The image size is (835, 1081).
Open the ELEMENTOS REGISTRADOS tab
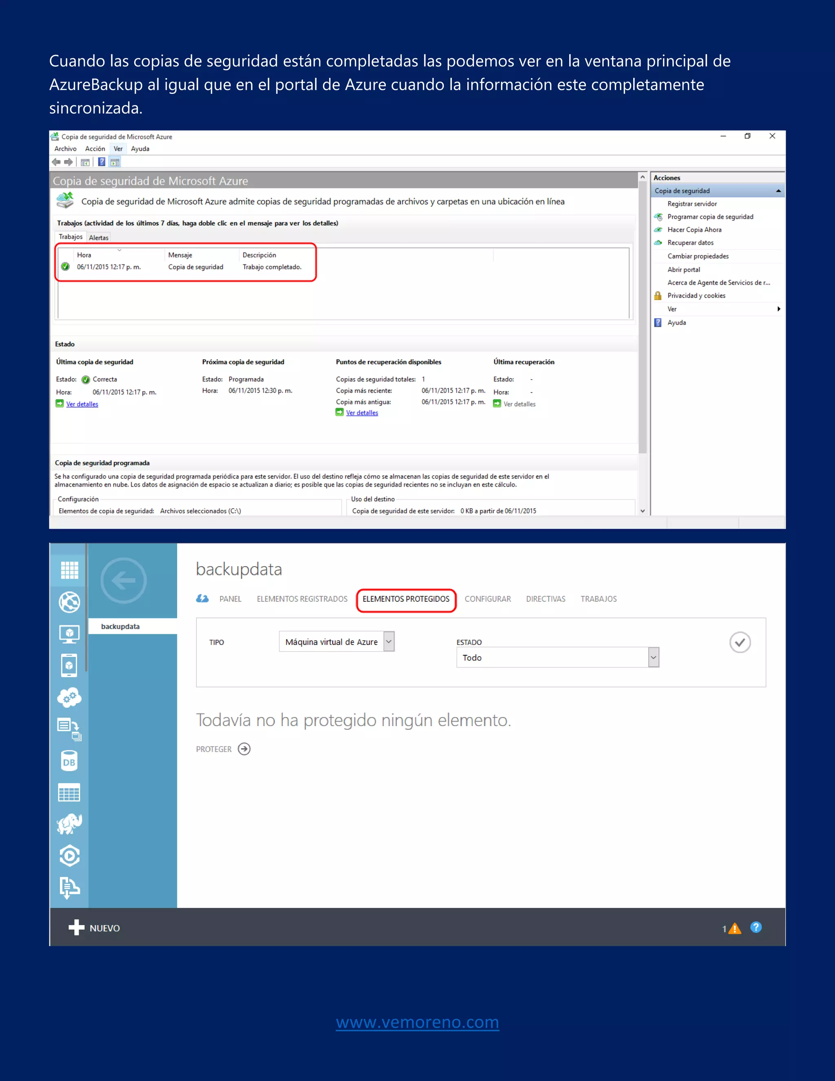tap(302, 599)
